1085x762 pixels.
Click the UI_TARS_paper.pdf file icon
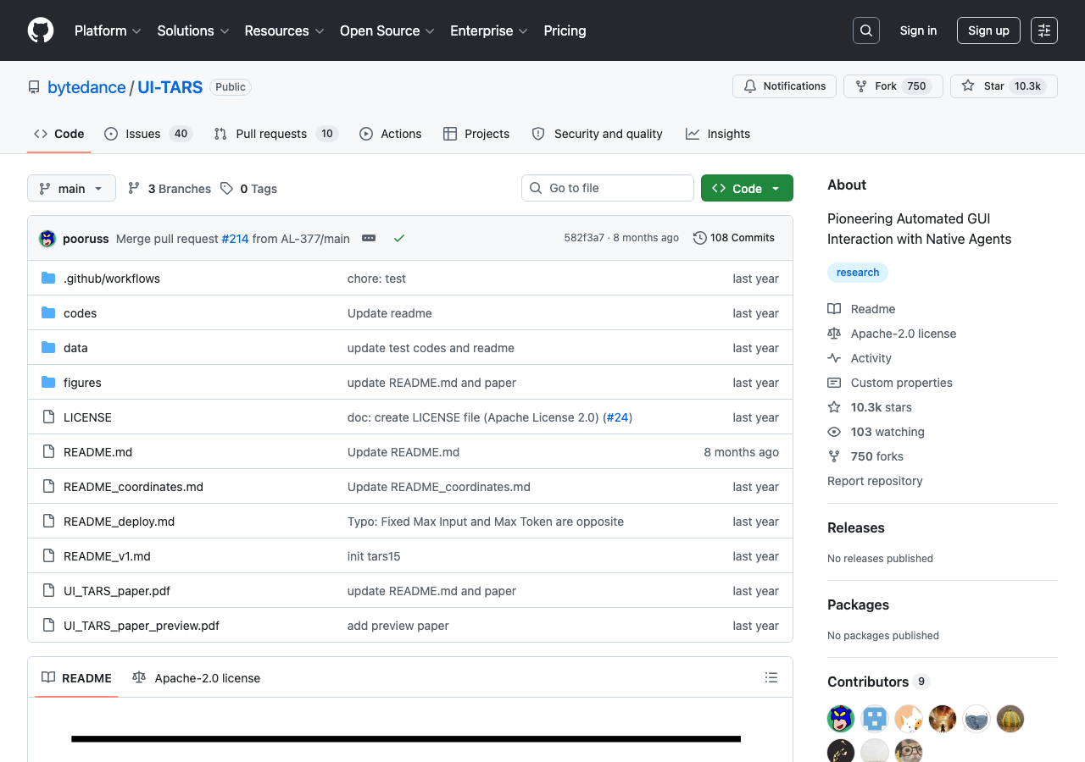[48, 591]
